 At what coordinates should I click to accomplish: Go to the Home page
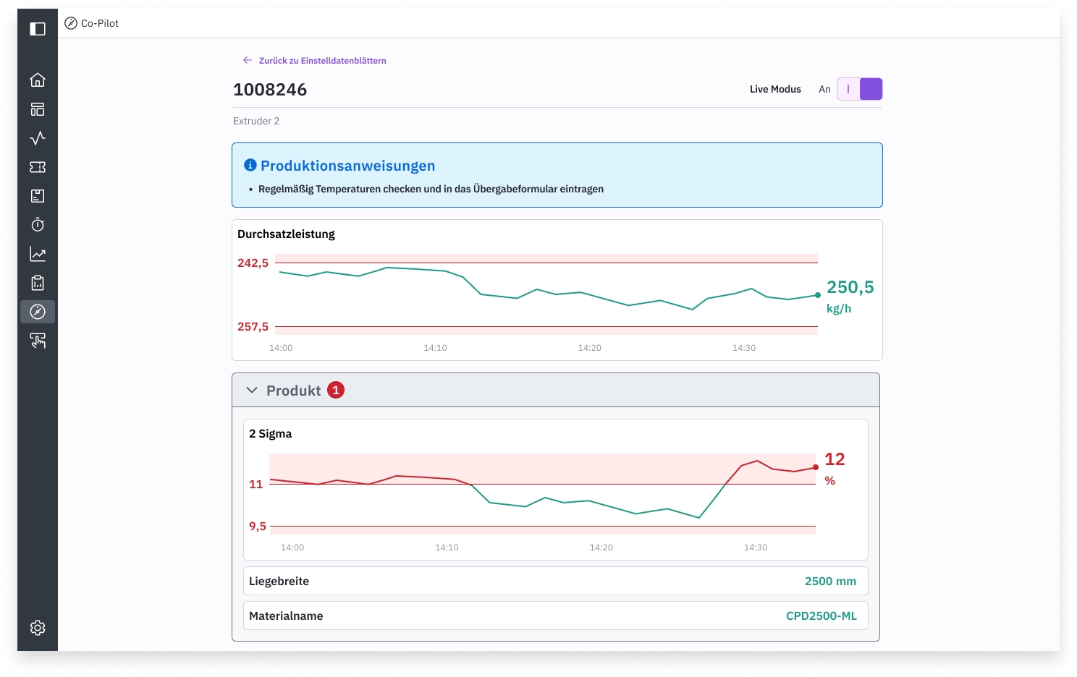[x=38, y=80]
